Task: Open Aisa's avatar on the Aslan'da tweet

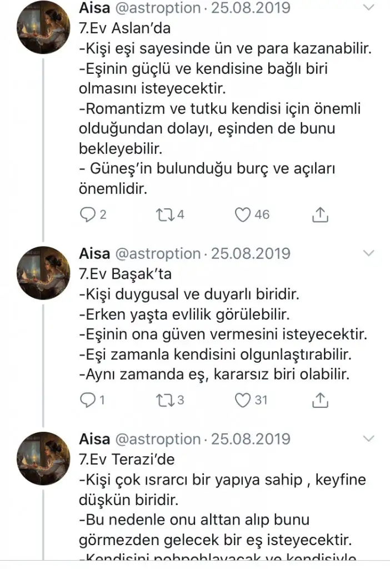Action: tap(43, 34)
